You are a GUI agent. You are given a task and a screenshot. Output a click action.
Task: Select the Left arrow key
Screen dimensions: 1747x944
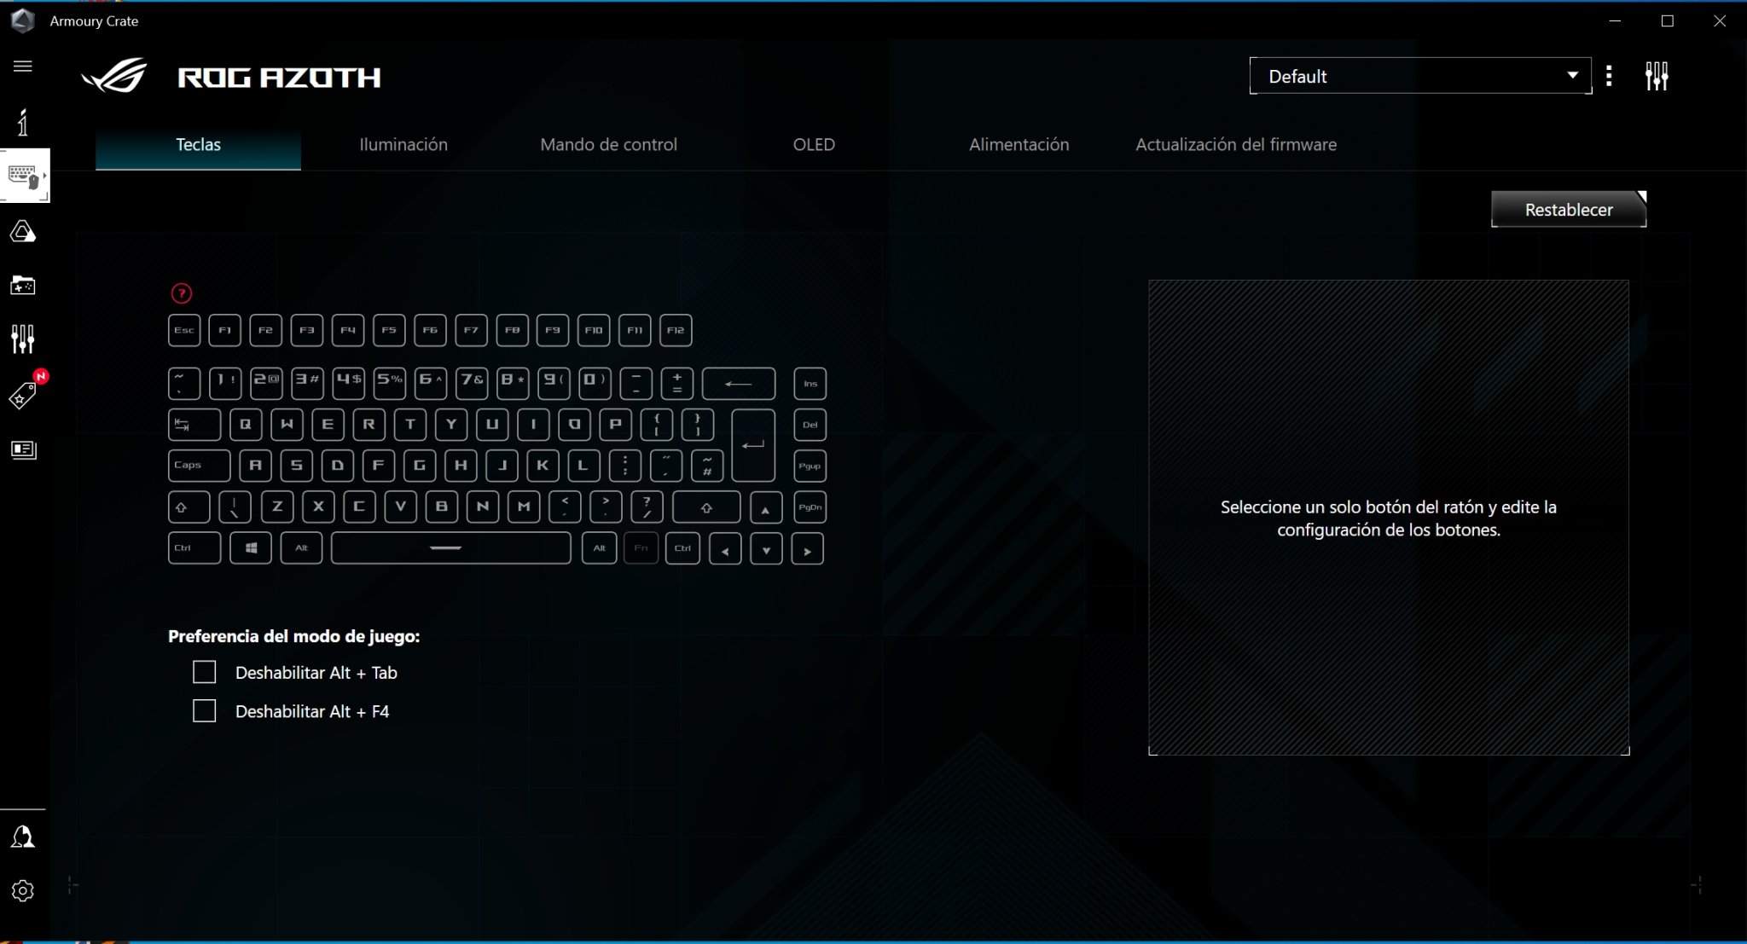(725, 549)
